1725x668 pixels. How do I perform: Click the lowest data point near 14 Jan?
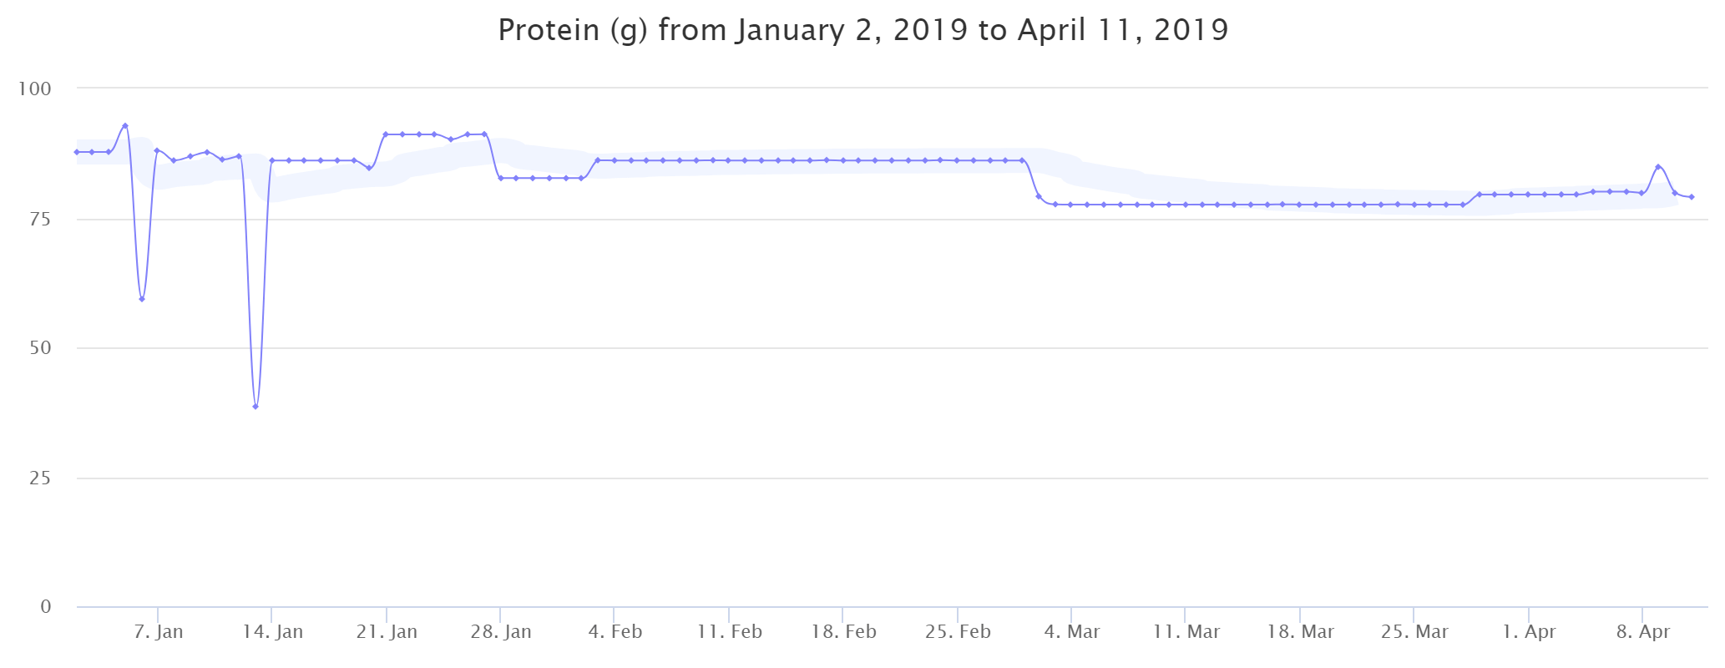tap(255, 407)
